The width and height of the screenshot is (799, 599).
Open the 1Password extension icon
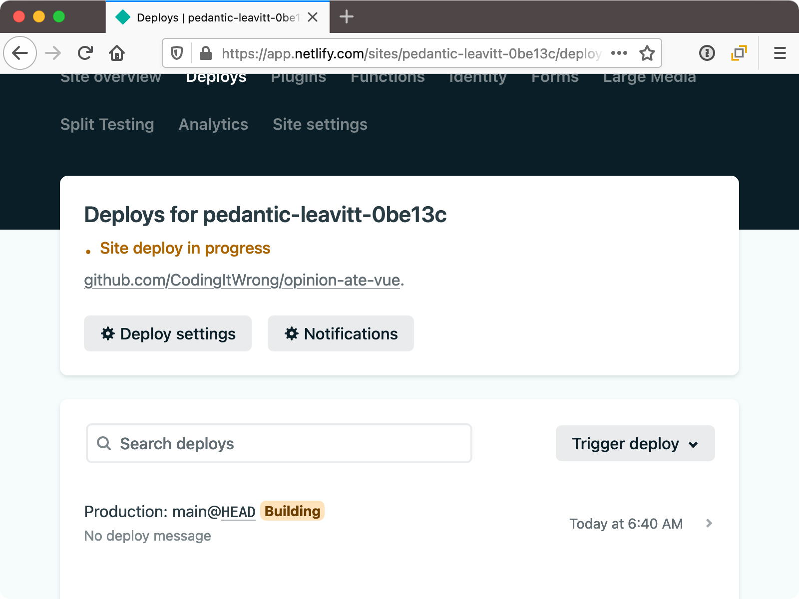pos(707,53)
